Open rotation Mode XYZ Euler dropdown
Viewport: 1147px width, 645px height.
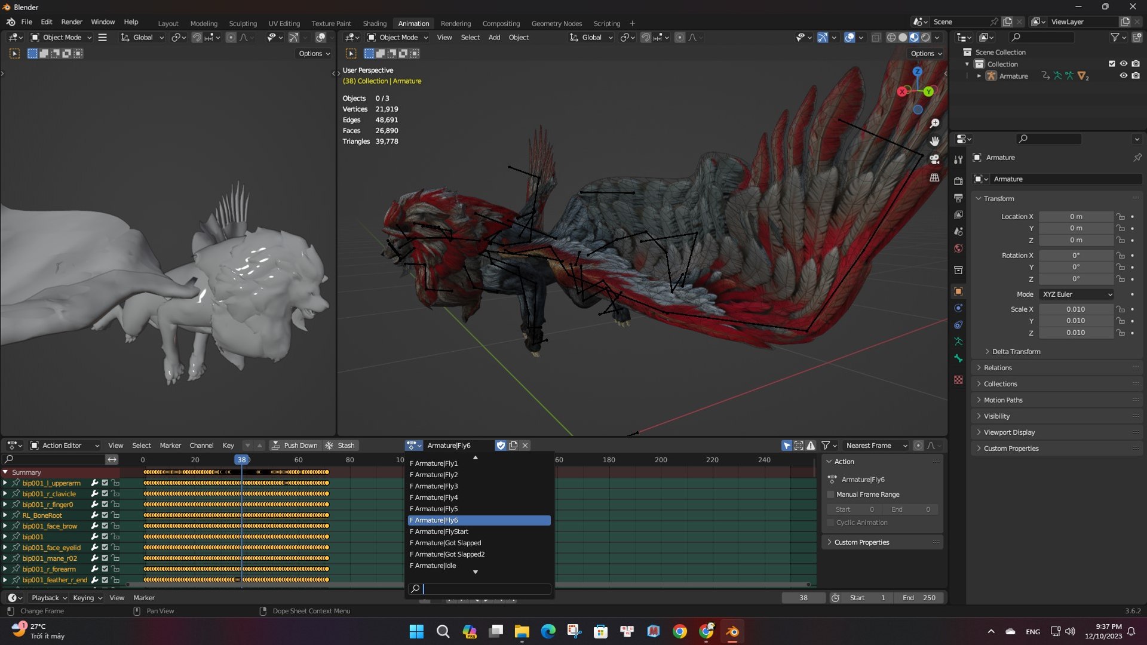[1077, 294]
